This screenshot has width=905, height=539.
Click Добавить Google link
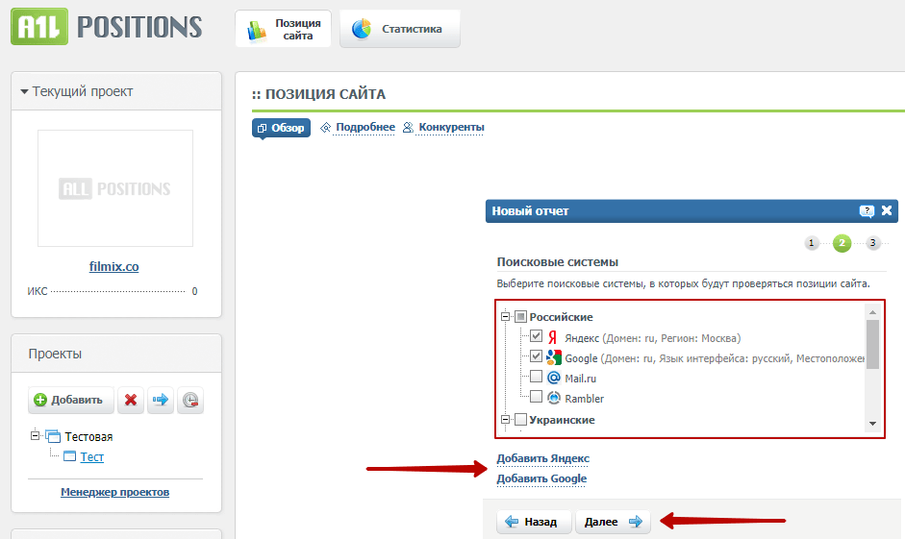[541, 478]
